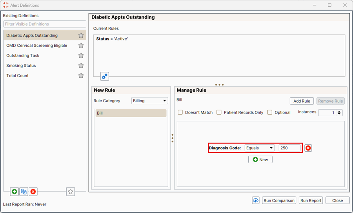Image resolution: width=353 pixels, height=213 pixels.
Task: Open the Equals operator dropdown
Action: pos(259,148)
